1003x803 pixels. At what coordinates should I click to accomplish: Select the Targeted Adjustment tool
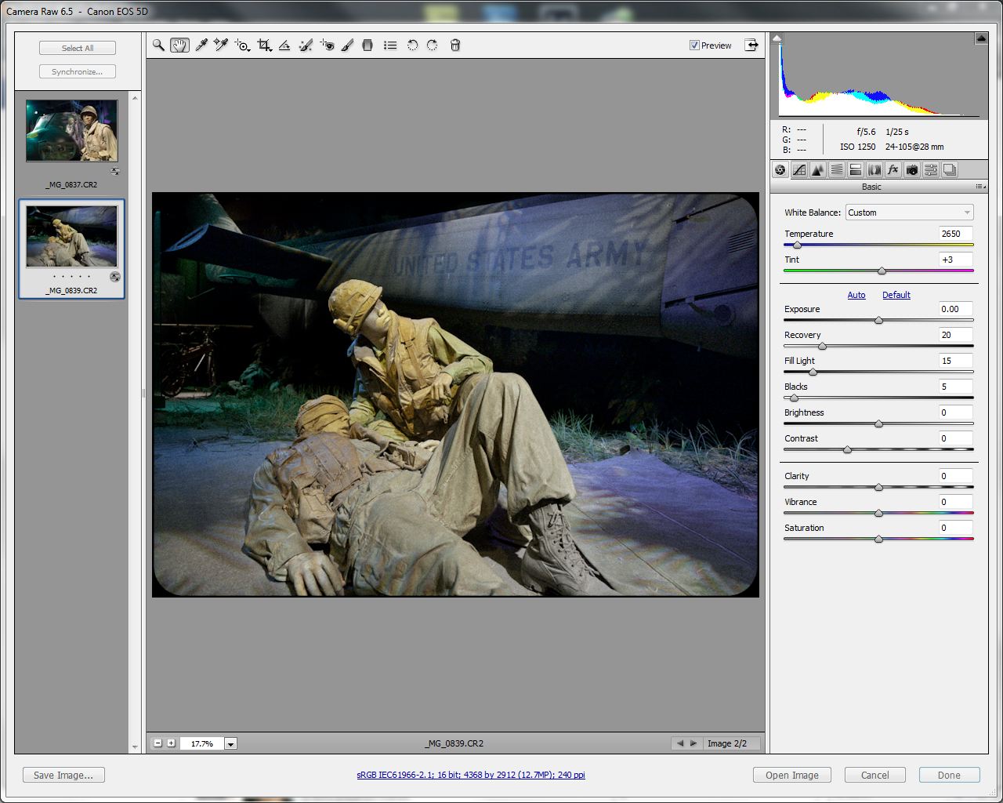point(242,45)
